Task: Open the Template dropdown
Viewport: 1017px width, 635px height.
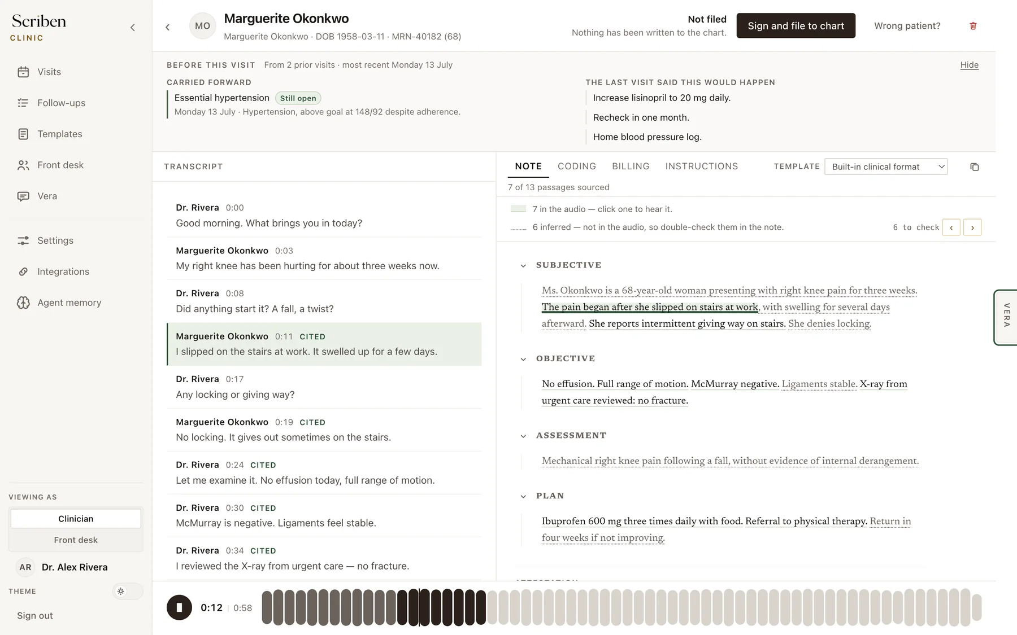Action: point(886,167)
